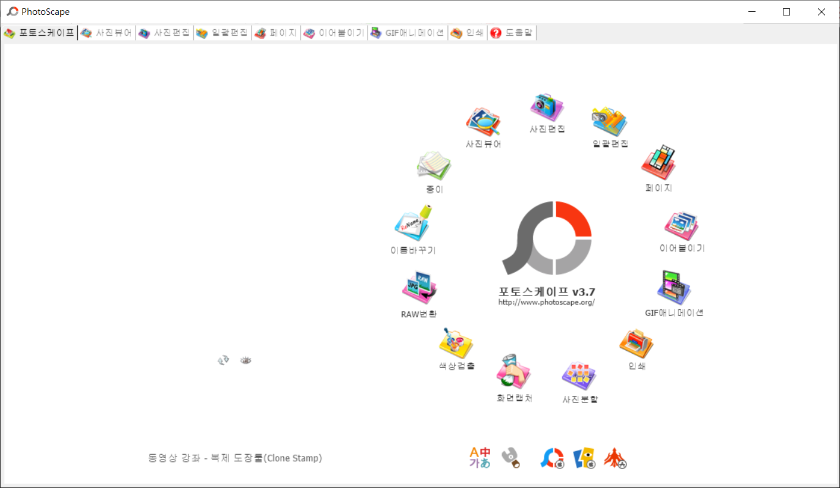Click the language selection icon (A中가あ)
Image resolution: width=840 pixels, height=488 pixels.
480,457
